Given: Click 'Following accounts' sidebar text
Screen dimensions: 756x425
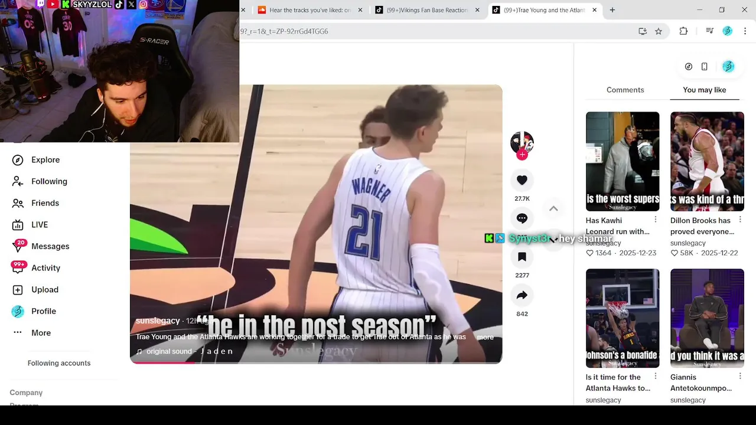Looking at the screenshot, I should pos(59,363).
